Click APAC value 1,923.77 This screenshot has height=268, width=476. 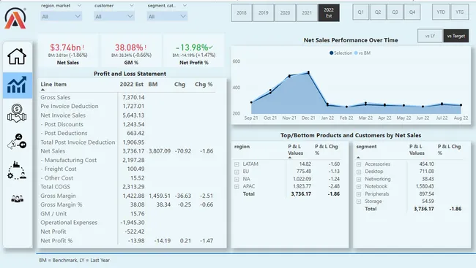click(302, 186)
